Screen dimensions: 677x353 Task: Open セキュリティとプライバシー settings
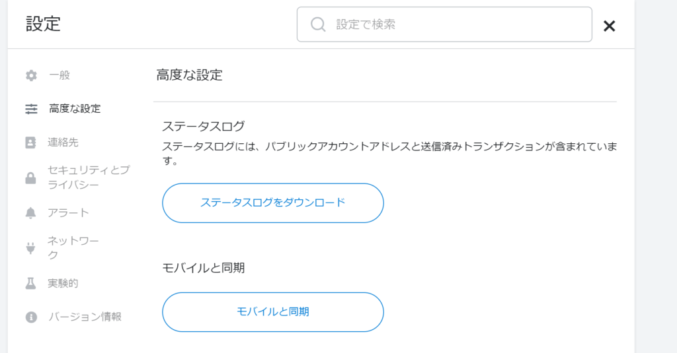click(89, 177)
